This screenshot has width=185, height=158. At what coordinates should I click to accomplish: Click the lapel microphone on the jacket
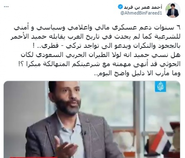tap(84, 133)
